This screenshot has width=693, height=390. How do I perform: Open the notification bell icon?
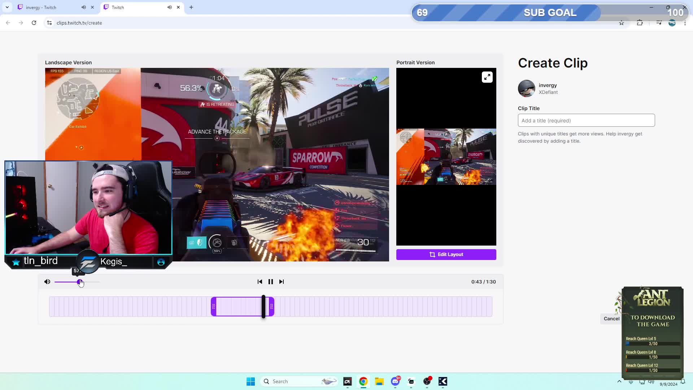(x=683, y=382)
